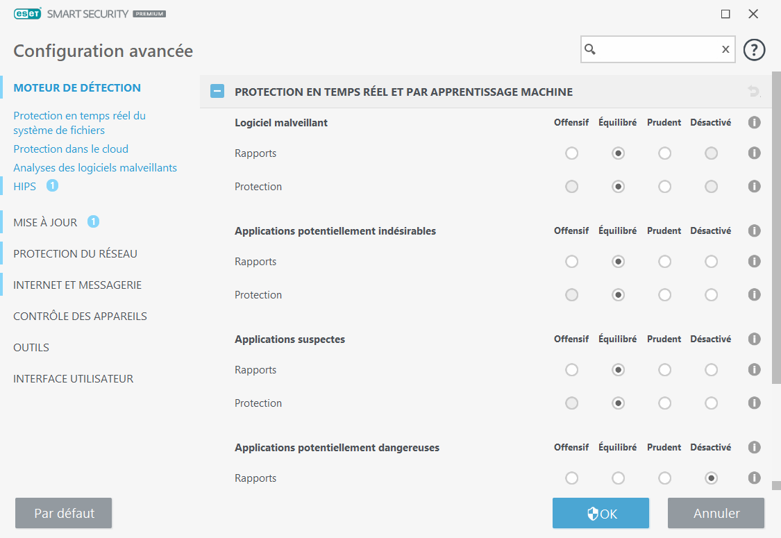This screenshot has width=781, height=538.
Task: Show info for Logiciel malveillant heading
Action: (x=754, y=123)
